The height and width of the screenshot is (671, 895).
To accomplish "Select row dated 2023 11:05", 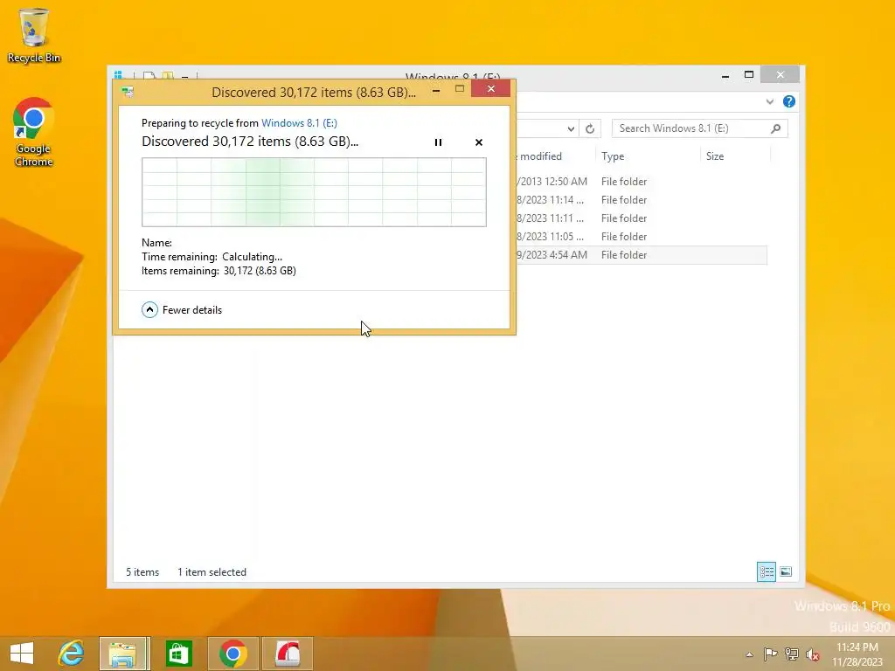I will coord(642,236).
